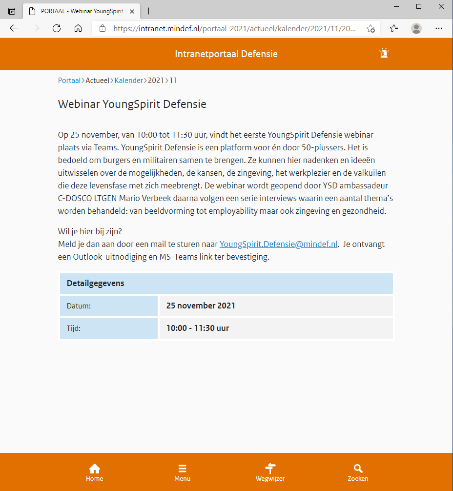Open a new browser tab
Screen dimensions: 453x491
(148, 10)
